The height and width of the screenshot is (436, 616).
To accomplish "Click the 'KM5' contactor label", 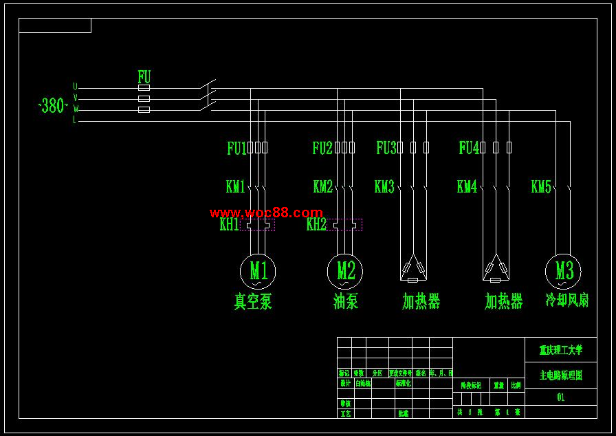I will [x=541, y=186].
